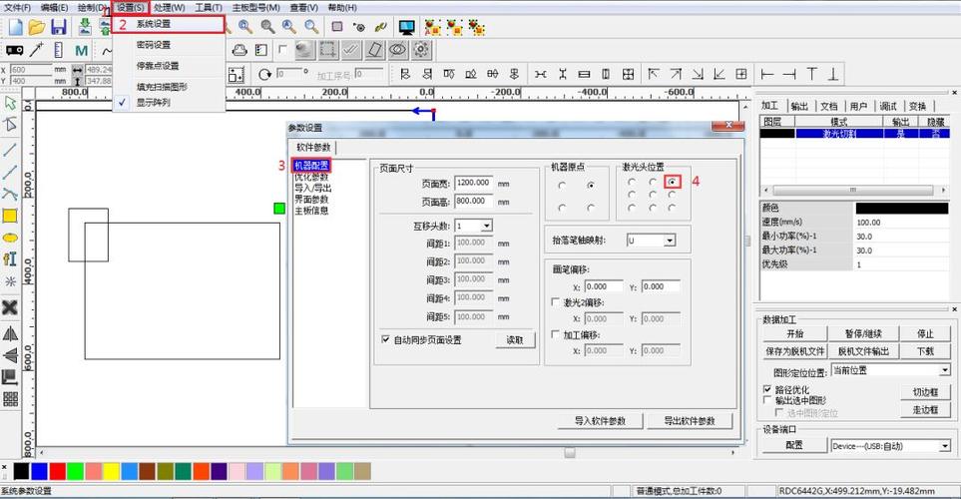
Task: Open the 处理(W) menu
Action: click(170, 7)
